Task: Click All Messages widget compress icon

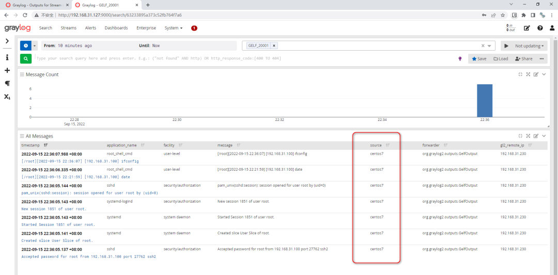Action: [x=520, y=136]
